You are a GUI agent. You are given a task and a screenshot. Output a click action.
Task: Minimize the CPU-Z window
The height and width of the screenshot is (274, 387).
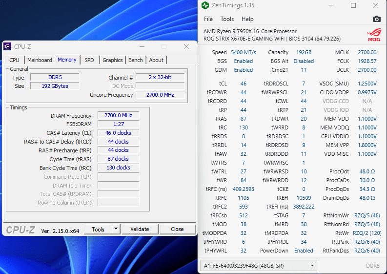coord(142,46)
